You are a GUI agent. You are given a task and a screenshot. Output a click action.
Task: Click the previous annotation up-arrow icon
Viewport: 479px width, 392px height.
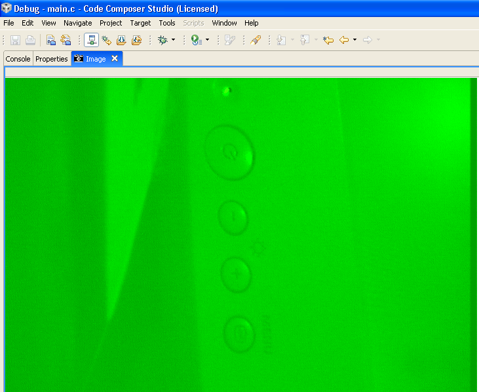tap(305, 40)
